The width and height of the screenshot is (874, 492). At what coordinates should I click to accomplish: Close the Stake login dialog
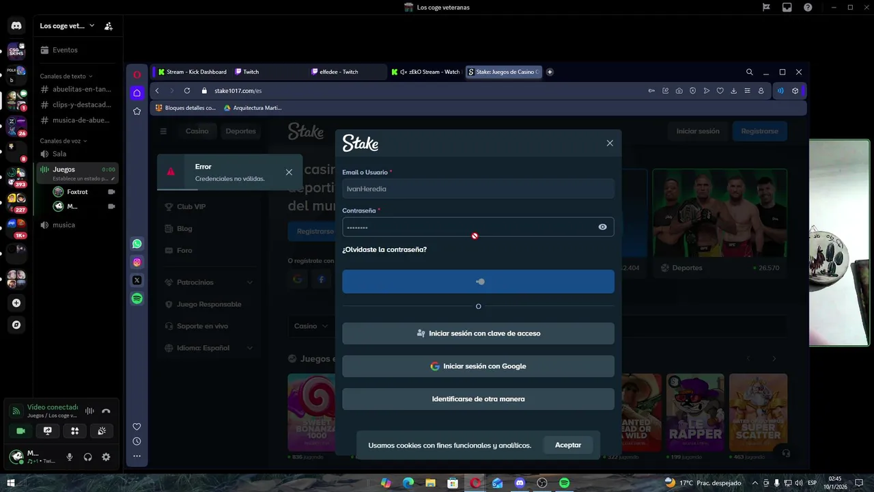pyautogui.click(x=610, y=143)
